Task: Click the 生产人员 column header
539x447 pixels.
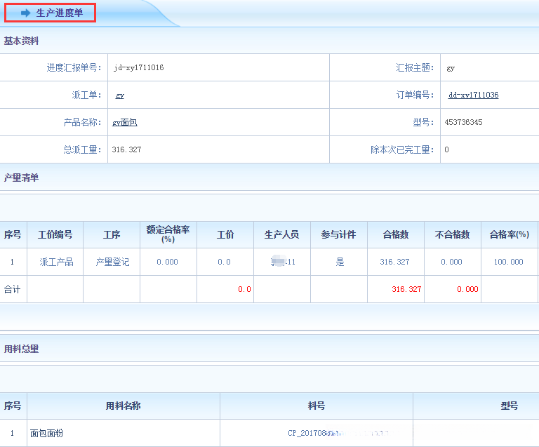Action: (x=282, y=234)
